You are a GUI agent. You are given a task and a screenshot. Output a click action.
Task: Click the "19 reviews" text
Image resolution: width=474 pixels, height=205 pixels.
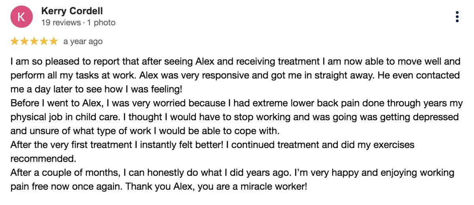60,22
